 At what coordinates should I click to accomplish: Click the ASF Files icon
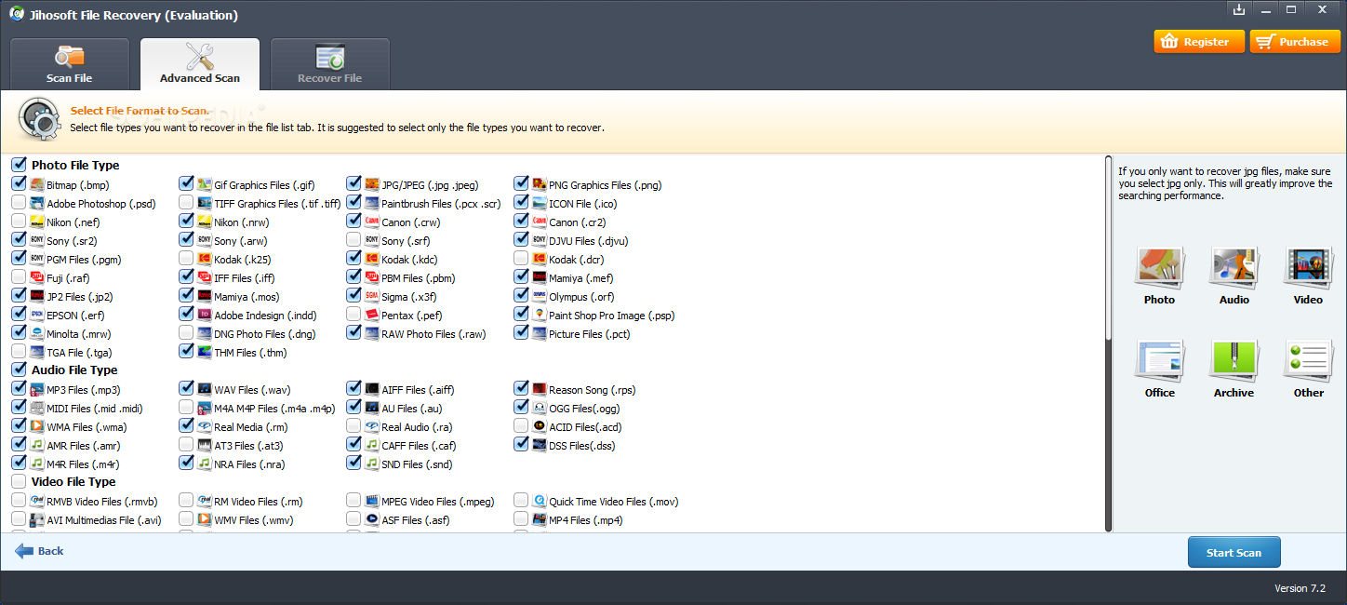372,519
